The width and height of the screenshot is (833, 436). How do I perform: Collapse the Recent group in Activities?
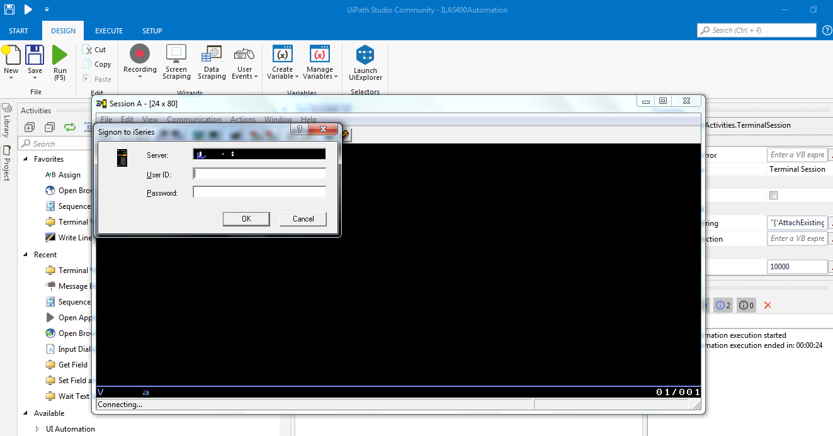coord(26,255)
